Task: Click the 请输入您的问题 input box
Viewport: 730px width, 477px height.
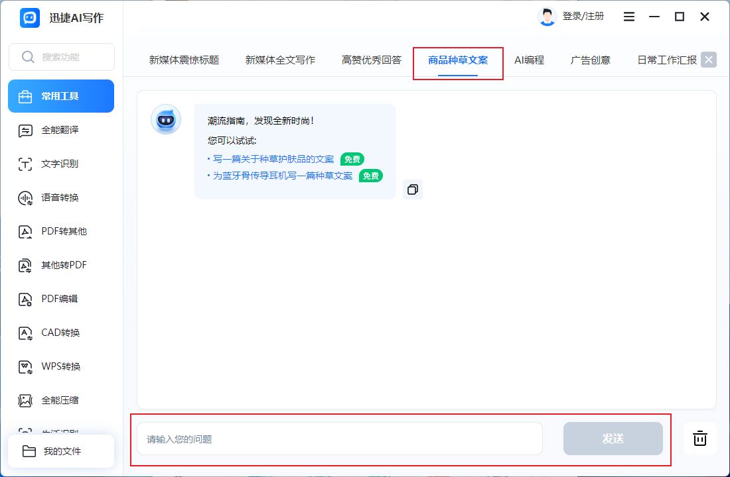Action: click(339, 439)
